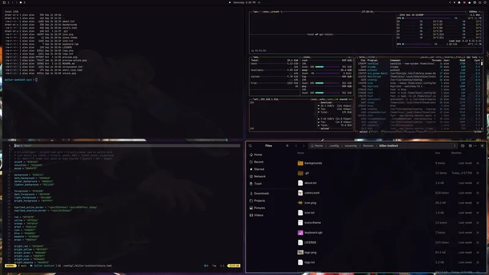The image size is (489, 275).
Task: Star the icon.png file
Action: (477, 203)
